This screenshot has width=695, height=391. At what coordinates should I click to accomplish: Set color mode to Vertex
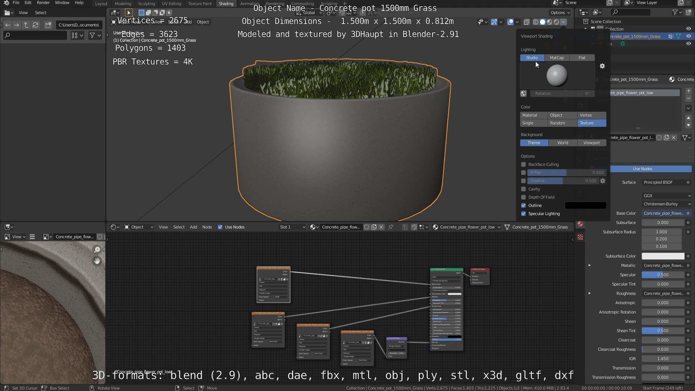(592, 115)
